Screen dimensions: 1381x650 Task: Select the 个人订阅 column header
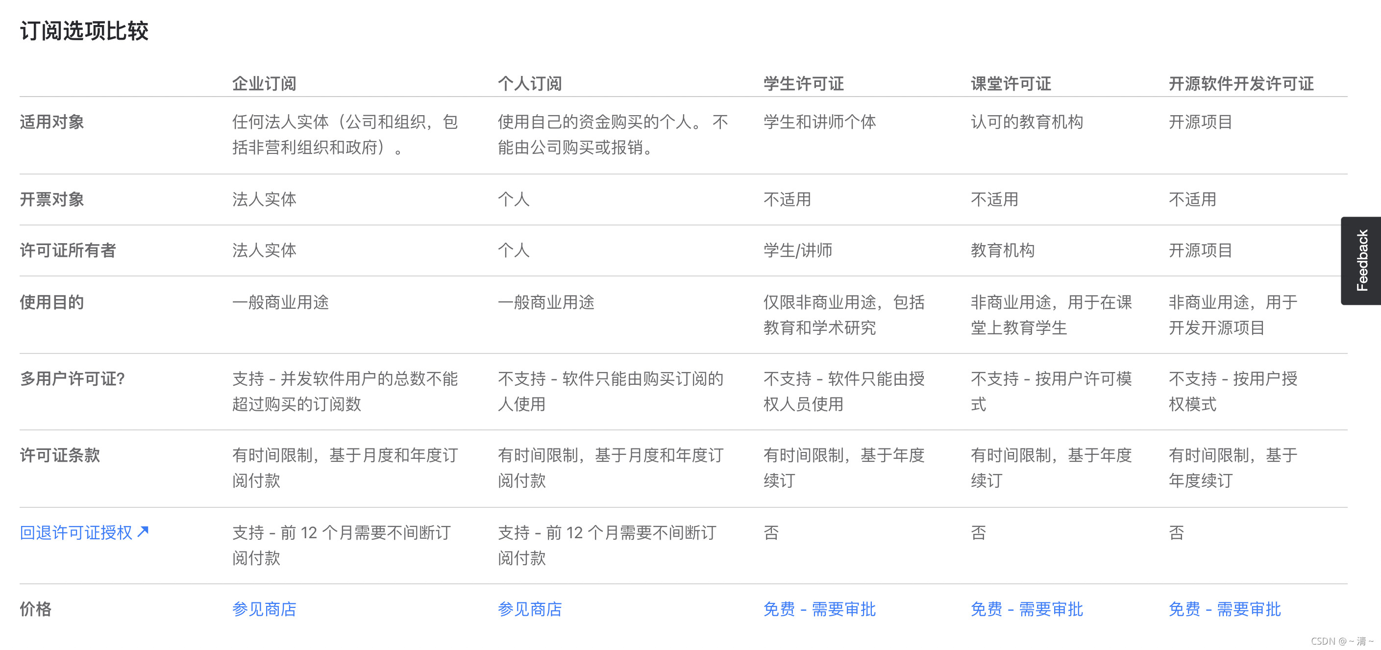(530, 83)
